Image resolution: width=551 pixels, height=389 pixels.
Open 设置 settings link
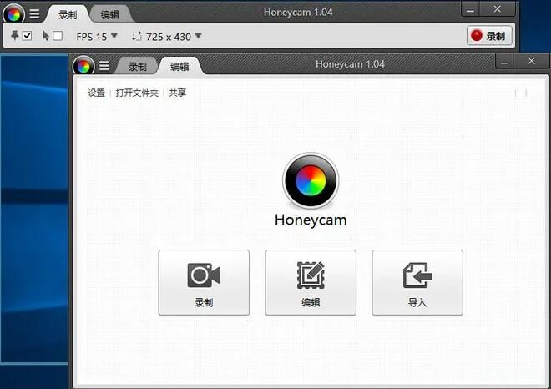pos(97,93)
